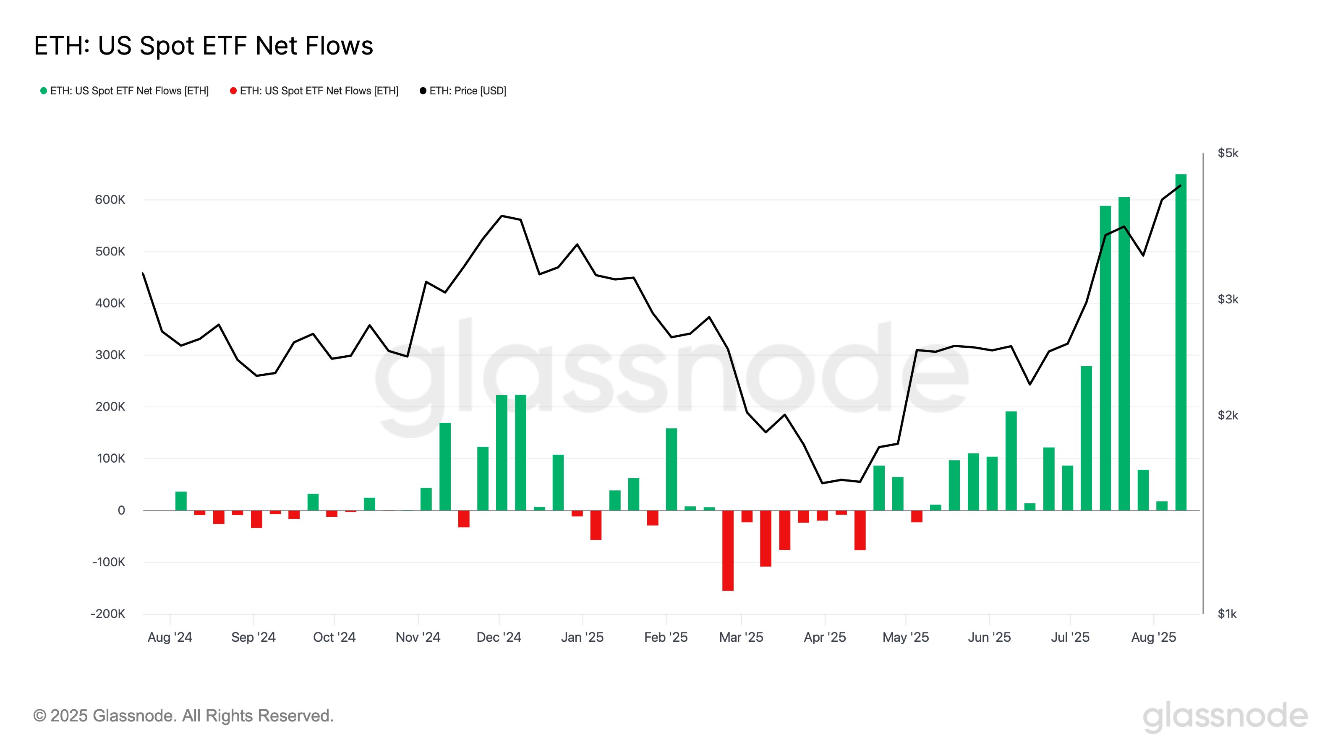Click the red dot in the legend
Image resolution: width=1343 pixels, height=755 pixels.
[x=233, y=91]
